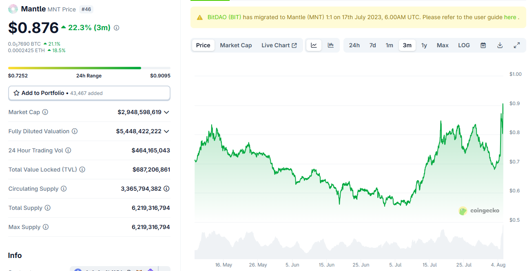
Task: Click the 0.0002425 ETH price text
Action: coord(27,51)
